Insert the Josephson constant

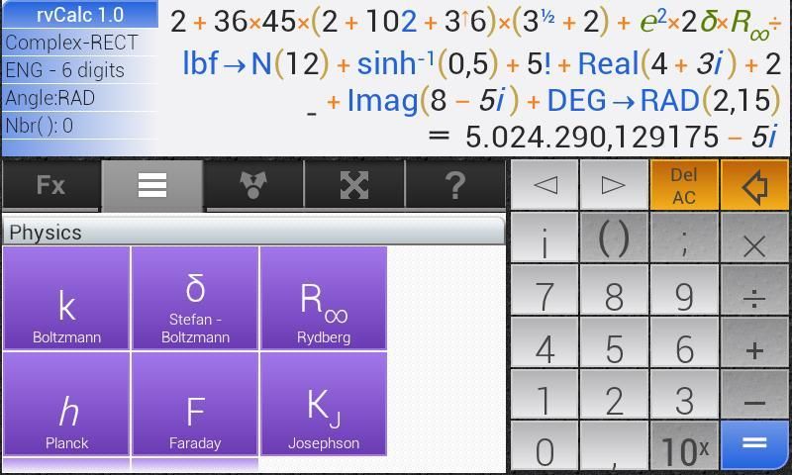click(x=323, y=405)
